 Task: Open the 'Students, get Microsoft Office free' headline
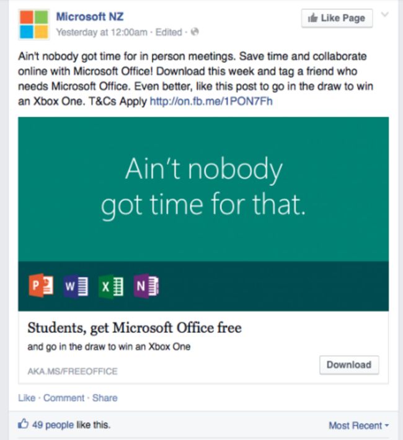pyautogui.click(x=135, y=328)
